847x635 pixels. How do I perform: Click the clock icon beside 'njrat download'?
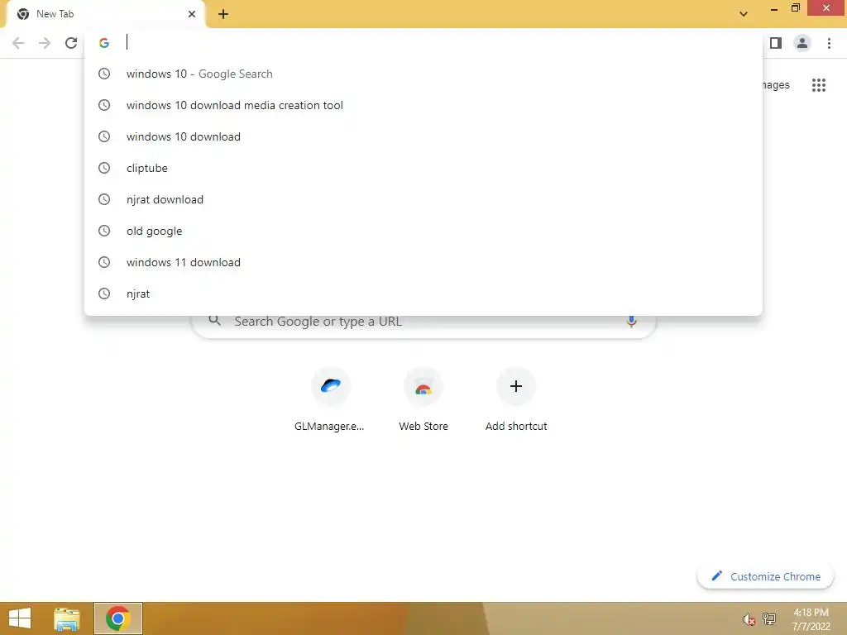104,199
